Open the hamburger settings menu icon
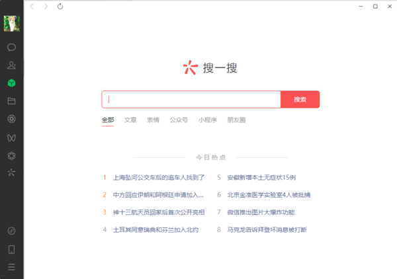Image resolution: width=397 pixels, height=279 pixels. click(11, 267)
